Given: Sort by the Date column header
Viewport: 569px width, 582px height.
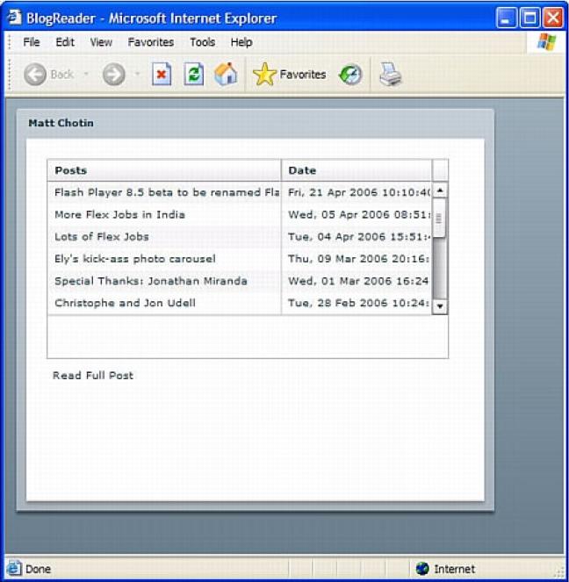Looking at the screenshot, I should (x=357, y=170).
